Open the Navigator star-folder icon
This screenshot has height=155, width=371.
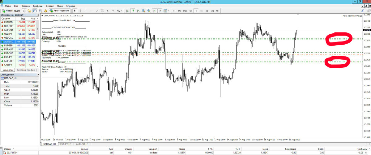29,11
